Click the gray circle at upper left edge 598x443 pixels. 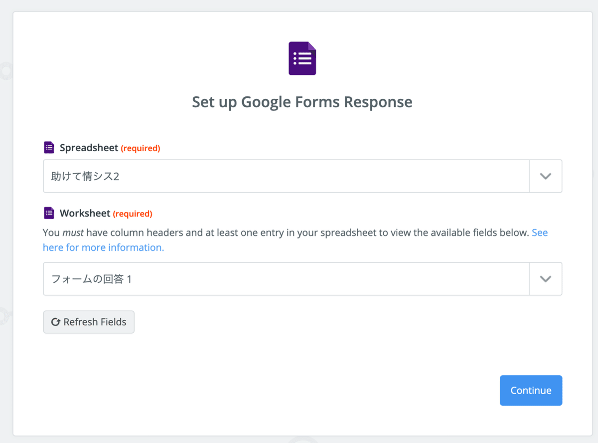pyautogui.click(x=6, y=71)
